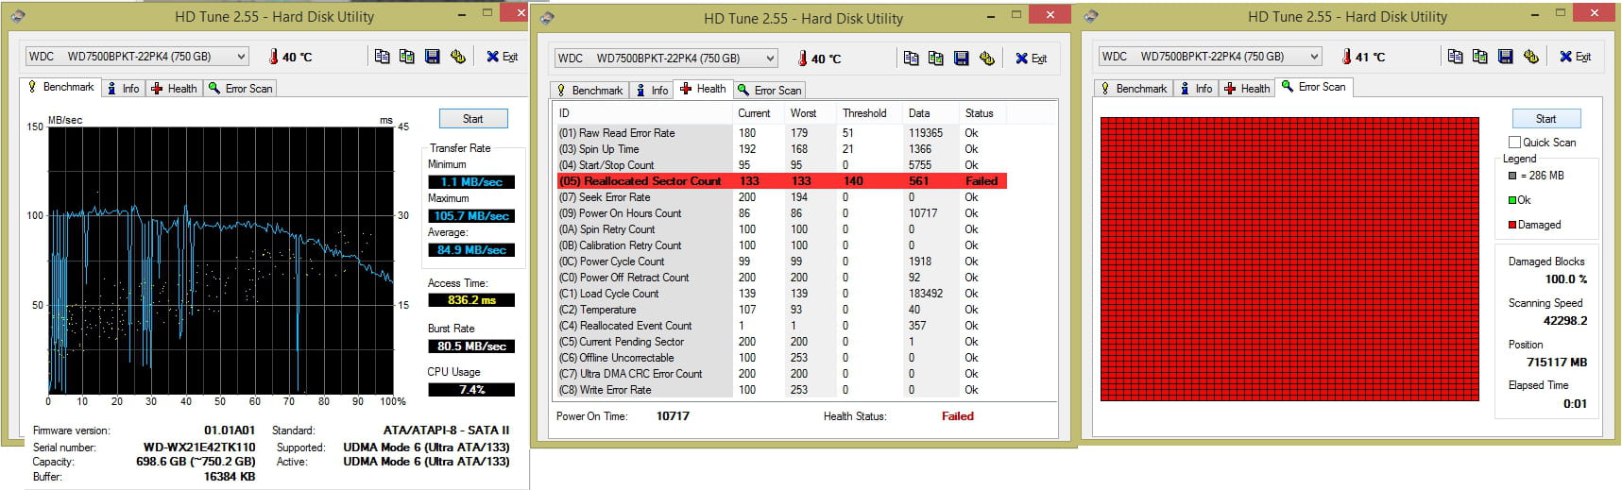Select the Ultra DMA CRC Error Count row
This screenshot has height=490, width=1622.
click(781, 374)
